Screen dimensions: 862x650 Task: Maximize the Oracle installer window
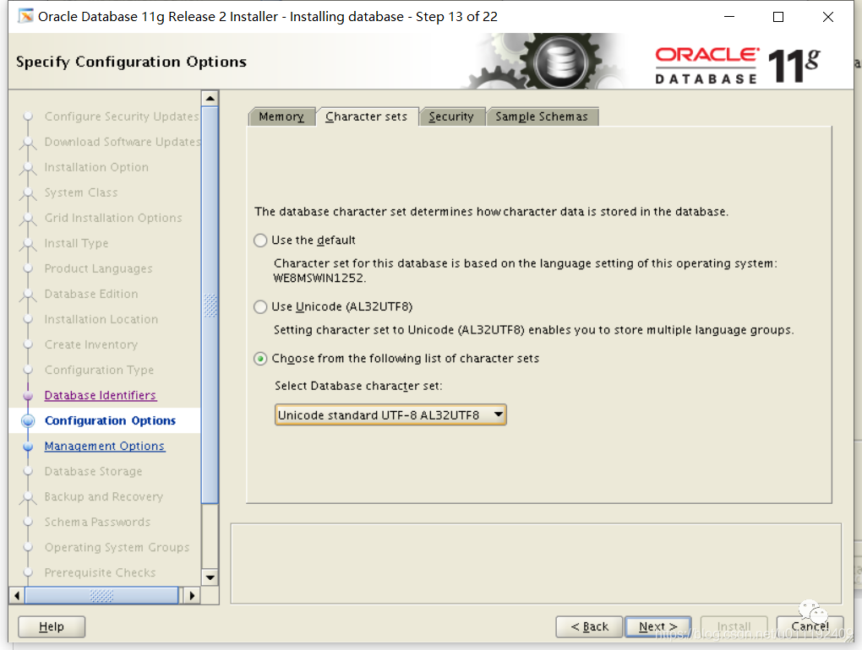click(778, 17)
